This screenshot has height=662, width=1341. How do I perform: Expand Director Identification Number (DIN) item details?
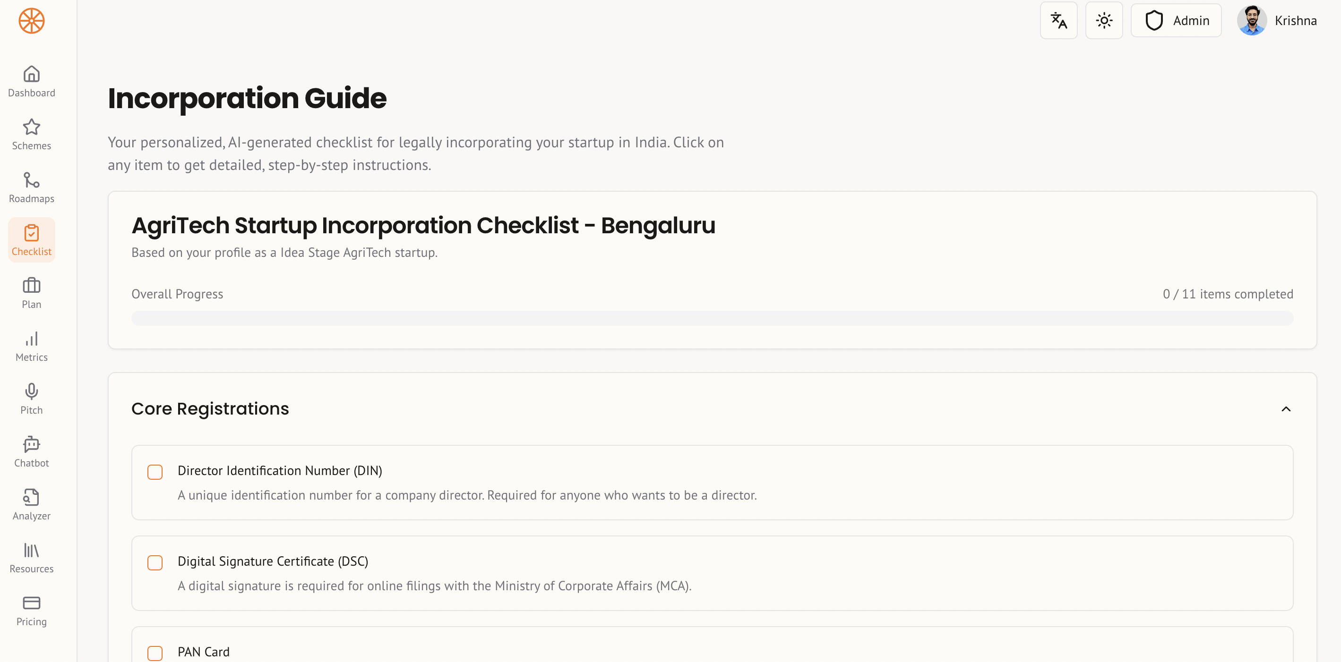tap(280, 471)
